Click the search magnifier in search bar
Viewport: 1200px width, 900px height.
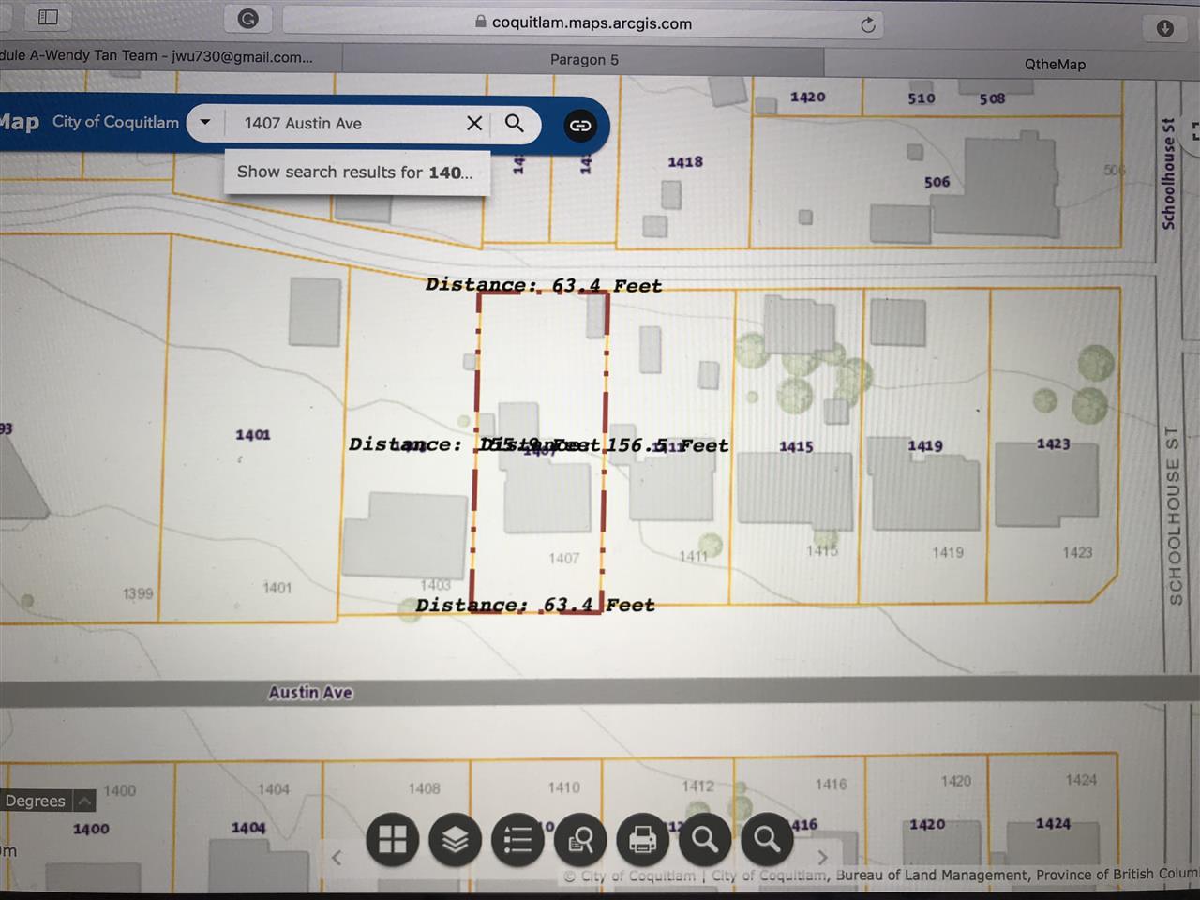click(515, 123)
